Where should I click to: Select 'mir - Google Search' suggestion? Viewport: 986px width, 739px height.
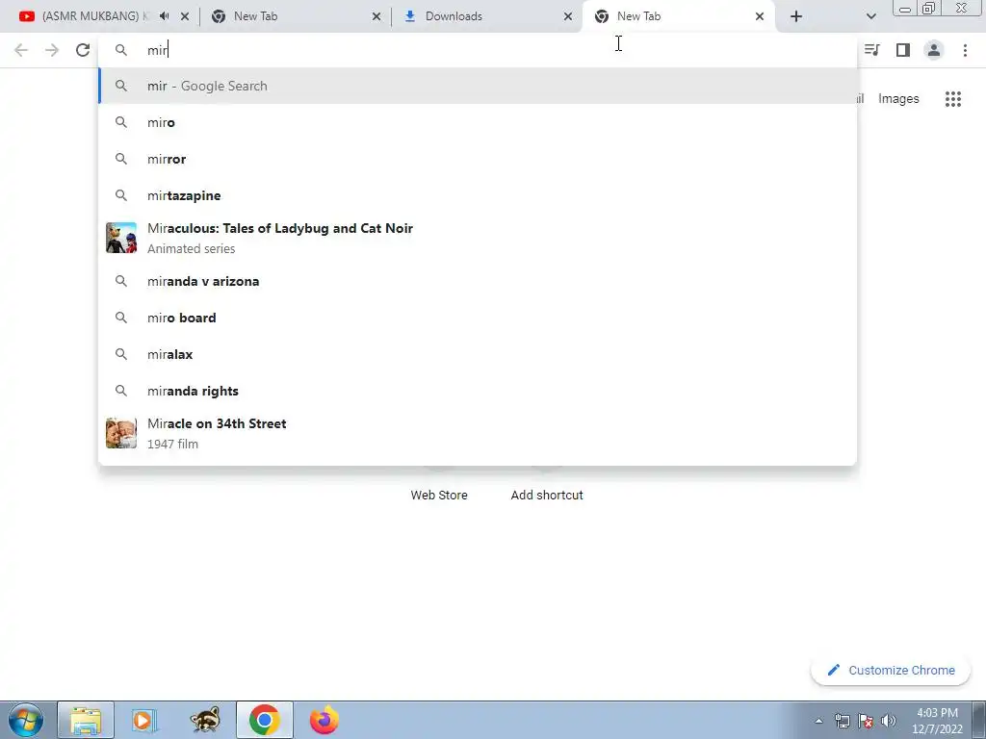478,86
